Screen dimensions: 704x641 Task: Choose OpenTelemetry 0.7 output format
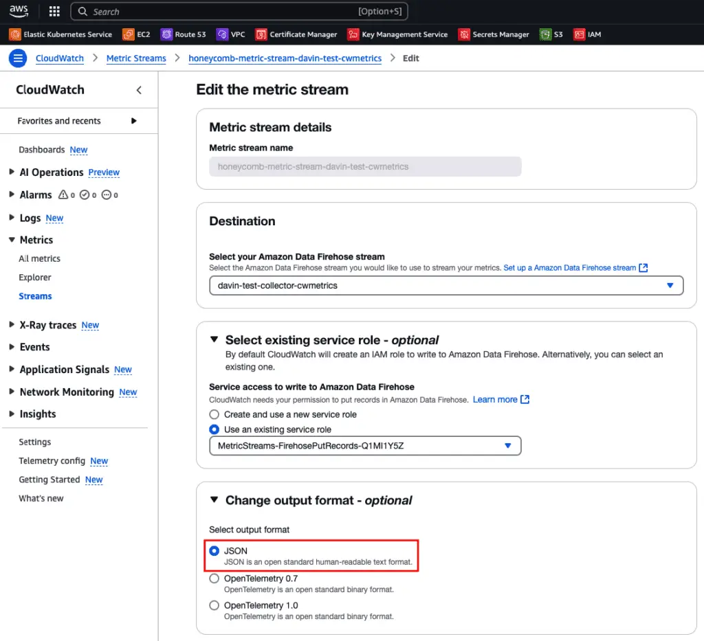coord(214,578)
